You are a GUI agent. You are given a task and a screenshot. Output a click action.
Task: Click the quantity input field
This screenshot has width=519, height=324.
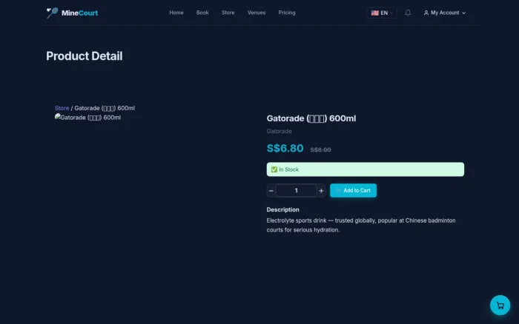coord(297,191)
